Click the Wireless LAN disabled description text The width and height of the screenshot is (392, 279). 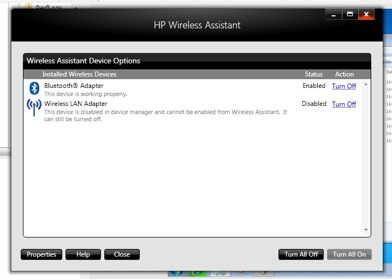165,116
